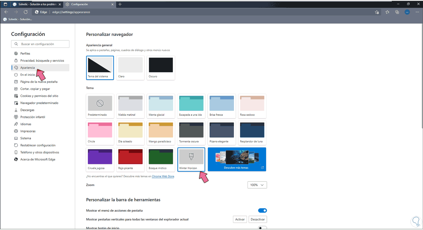Click Restablecer configuración reset icon
This screenshot has height=230, width=423.
tap(16, 145)
